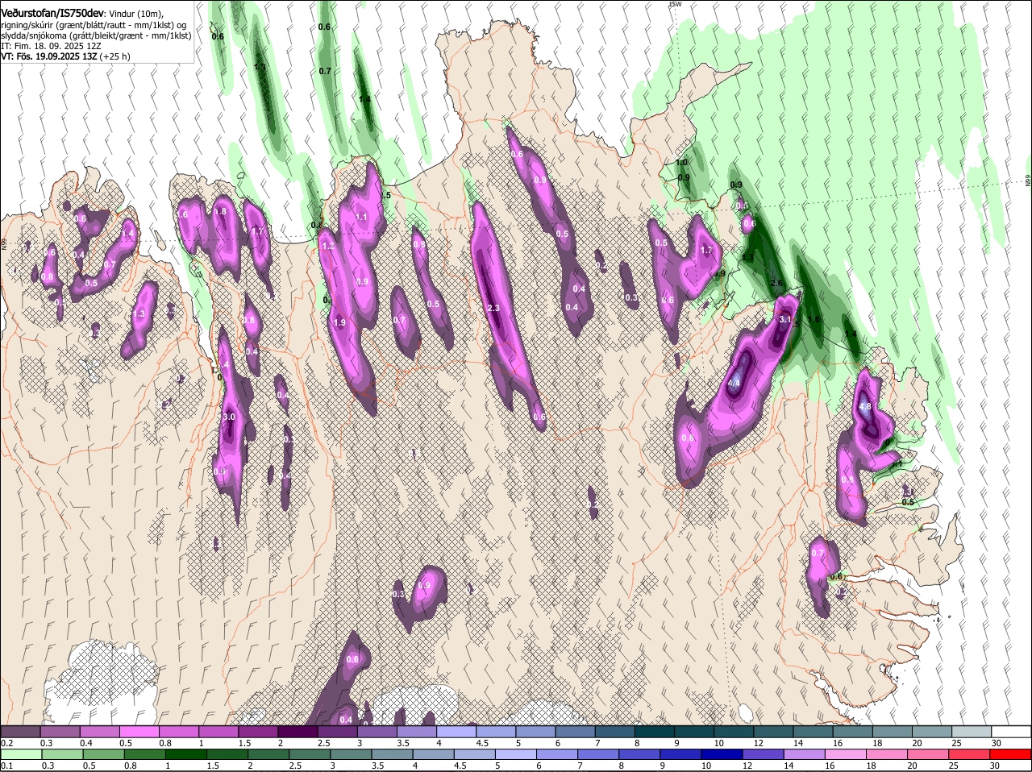This screenshot has height=772, width=1032.
Task: Click the 0.1 label on the green rain scale
Action: [x=6, y=766]
